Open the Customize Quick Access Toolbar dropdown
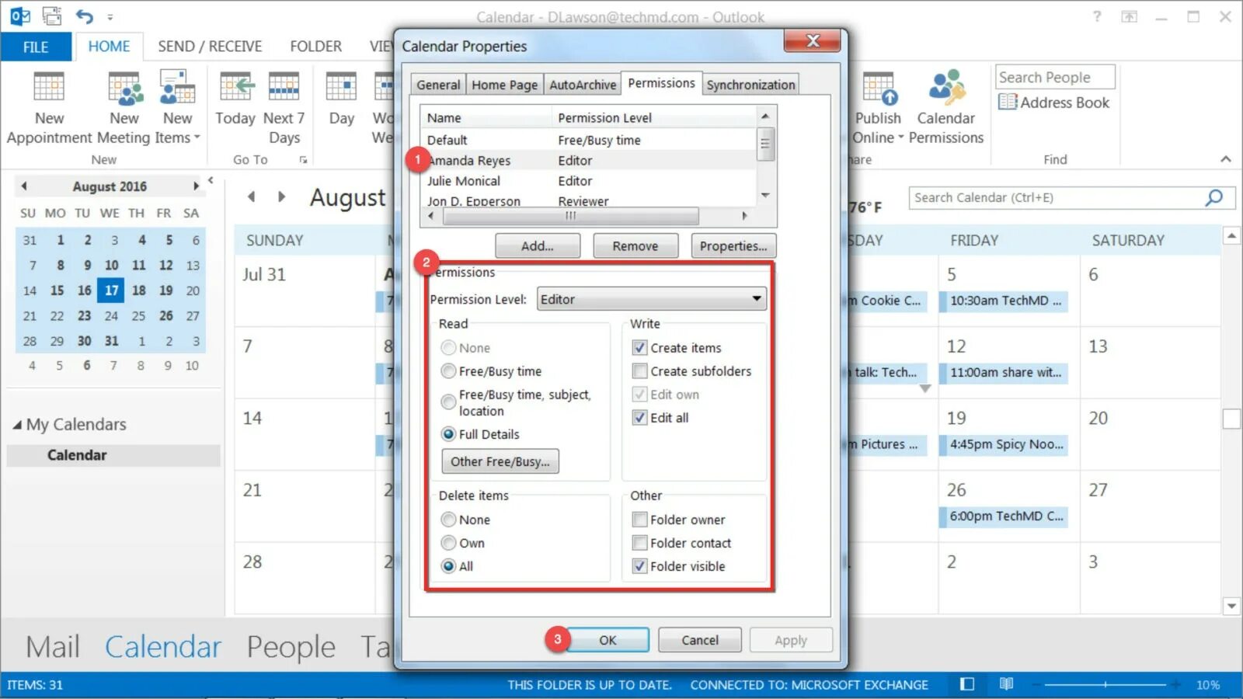 (110, 16)
